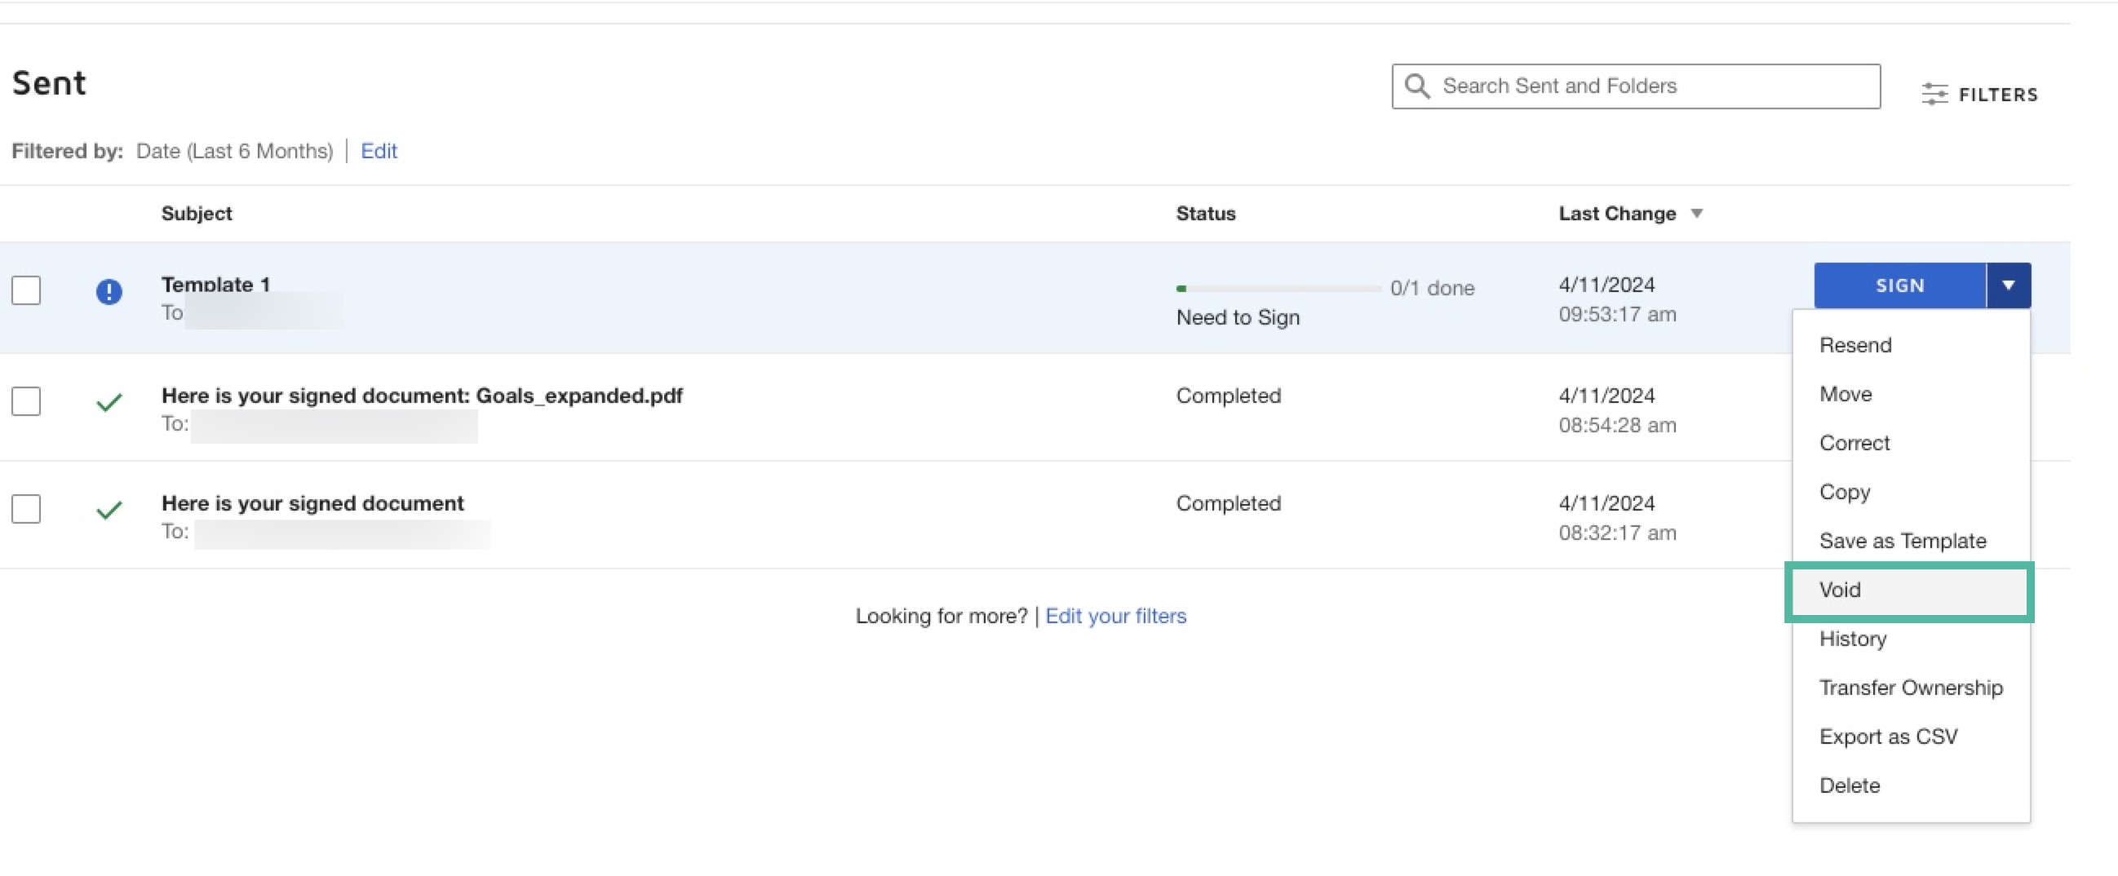Pick Save as Template menu option

coord(1902,541)
